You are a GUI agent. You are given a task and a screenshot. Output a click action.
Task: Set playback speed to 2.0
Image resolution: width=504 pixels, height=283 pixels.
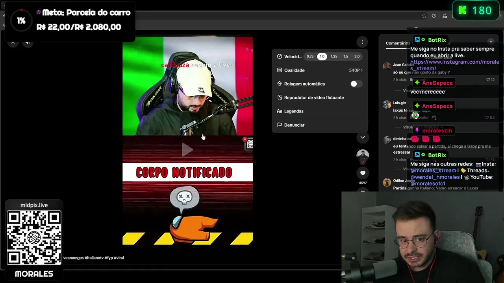(x=357, y=57)
